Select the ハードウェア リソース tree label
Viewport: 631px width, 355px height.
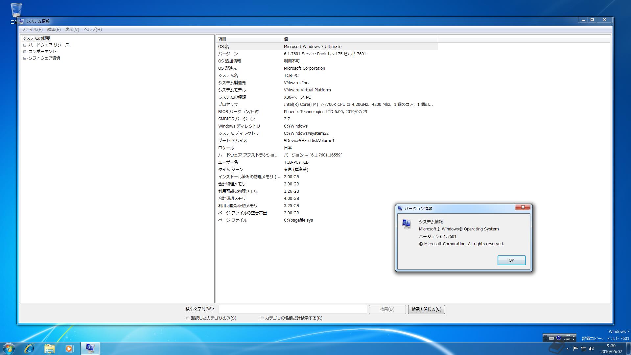[x=49, y=45]
